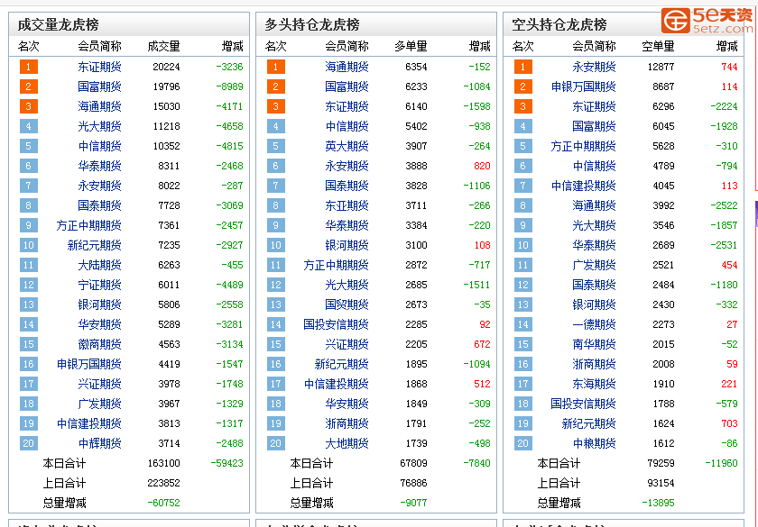Open 宁证期货 member link

99,285
